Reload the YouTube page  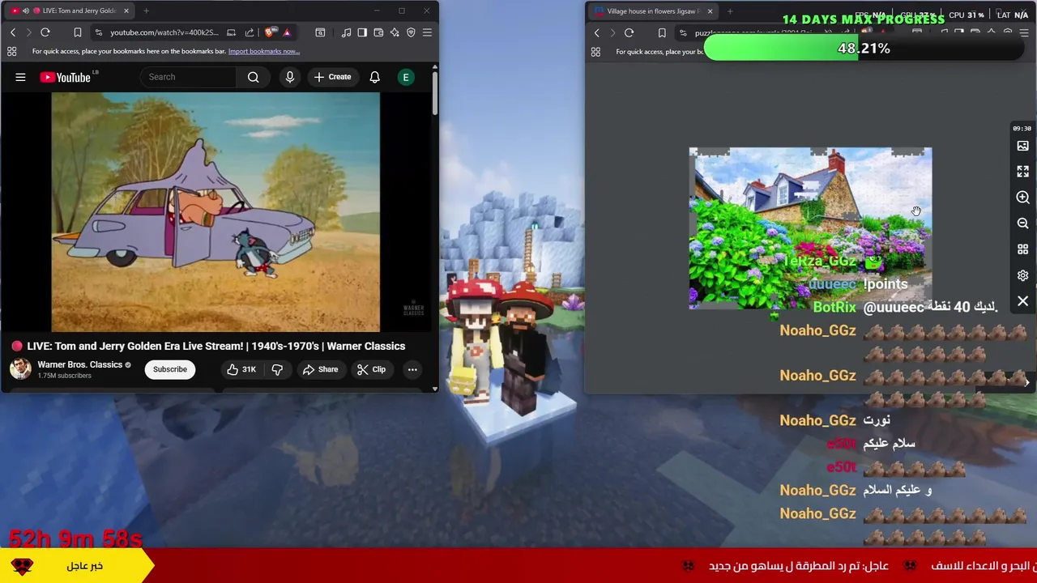[x=45, y=32]
